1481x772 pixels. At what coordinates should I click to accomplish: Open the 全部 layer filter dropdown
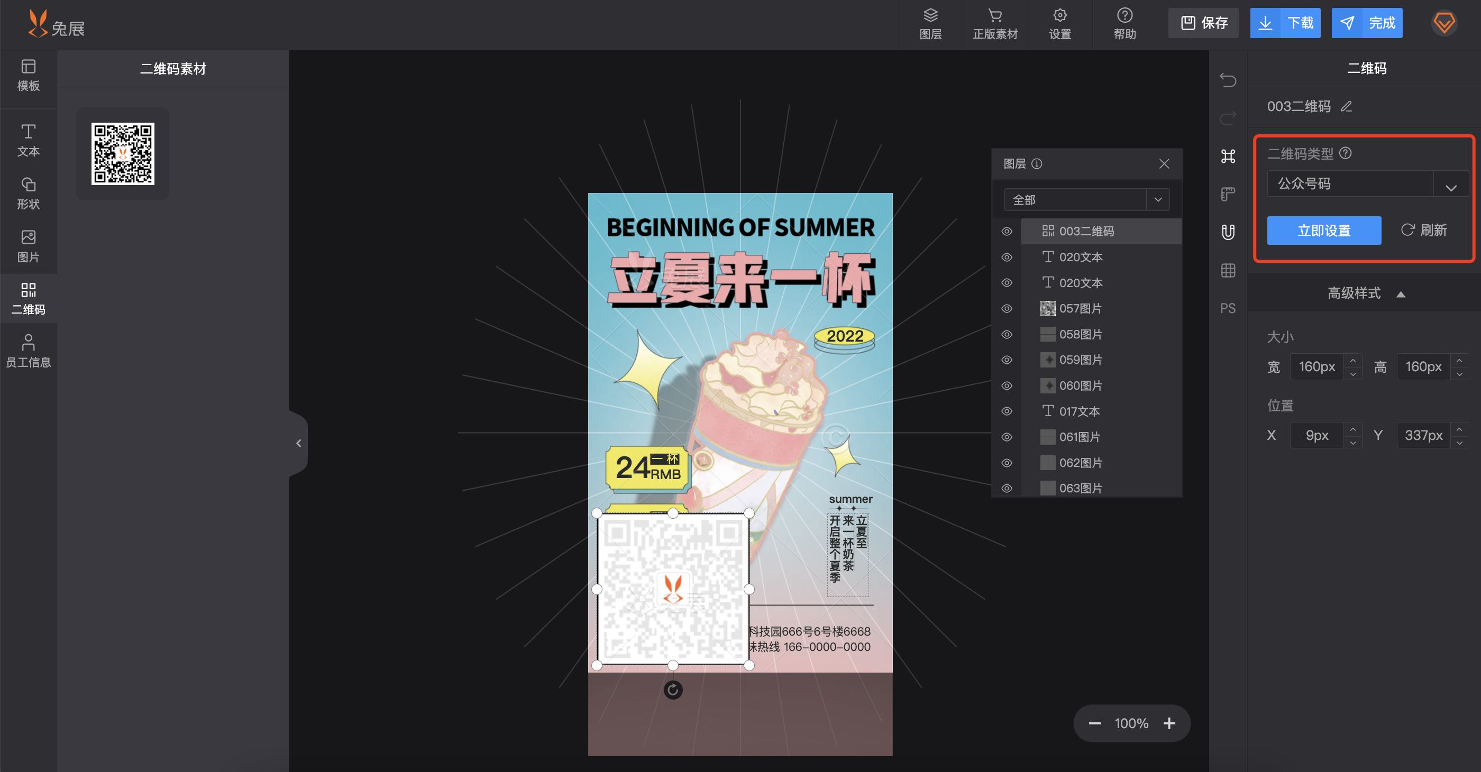(1086, 199)
